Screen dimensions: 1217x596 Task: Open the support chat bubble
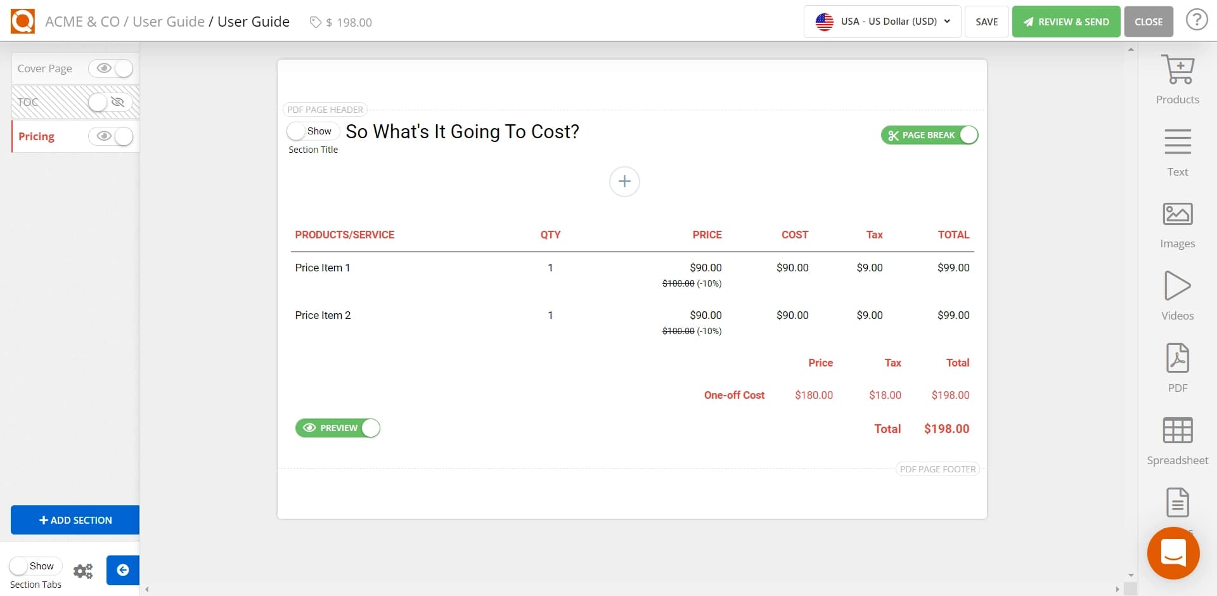coord(1173,553)
